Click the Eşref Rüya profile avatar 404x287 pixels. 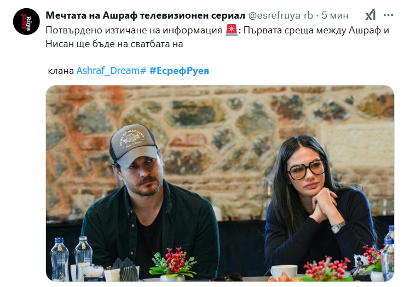(26, 21)
